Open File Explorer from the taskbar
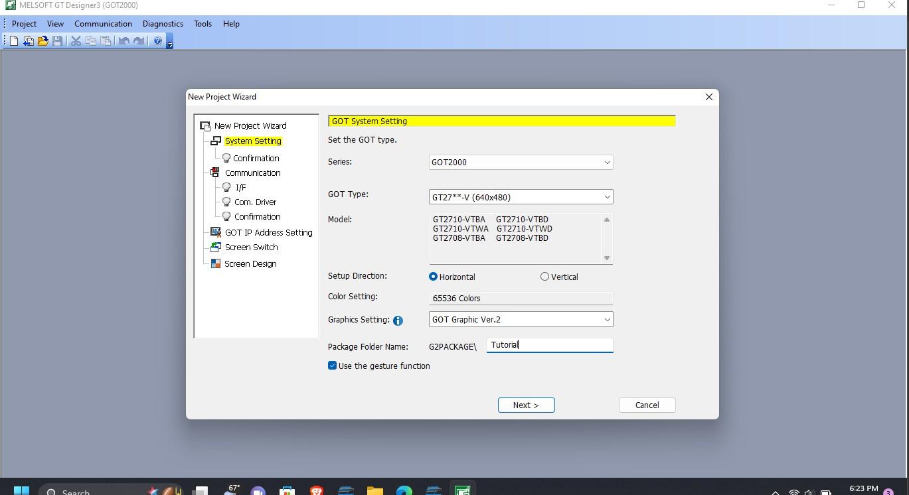Viewport: 909px width, 495px height. 375,491
